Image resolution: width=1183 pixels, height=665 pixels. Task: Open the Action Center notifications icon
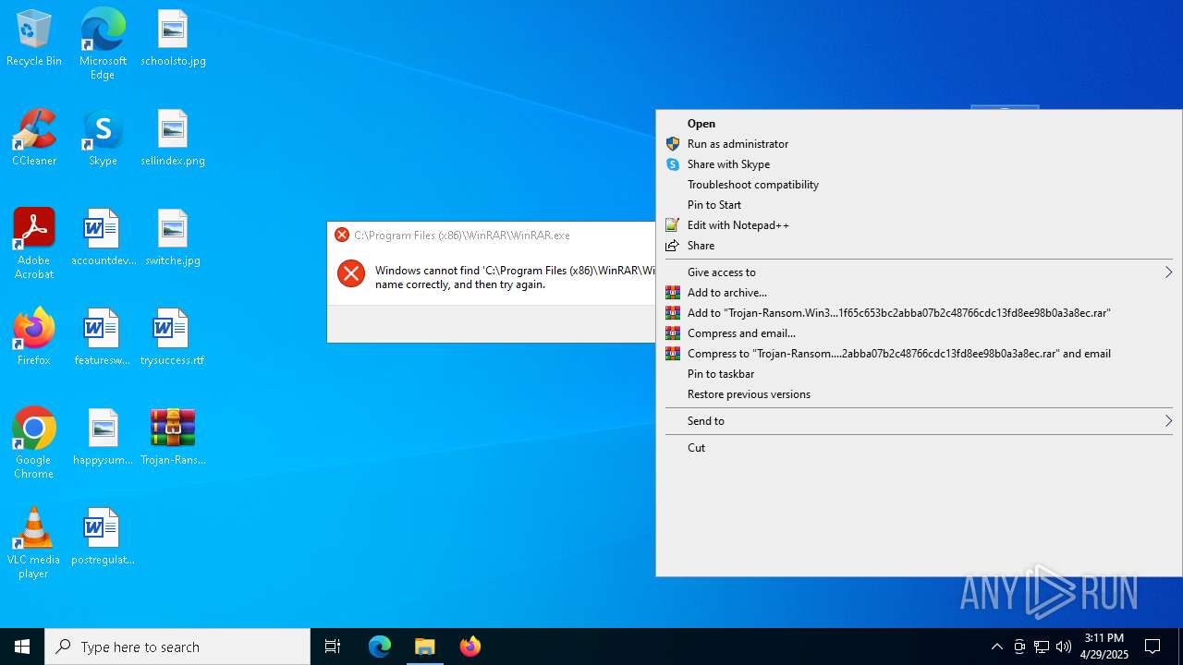click(x=1153, y=647)
